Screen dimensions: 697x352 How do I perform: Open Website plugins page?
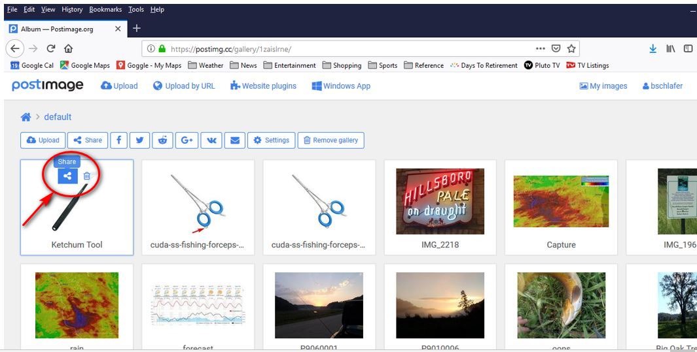click(x=263, y=86)
